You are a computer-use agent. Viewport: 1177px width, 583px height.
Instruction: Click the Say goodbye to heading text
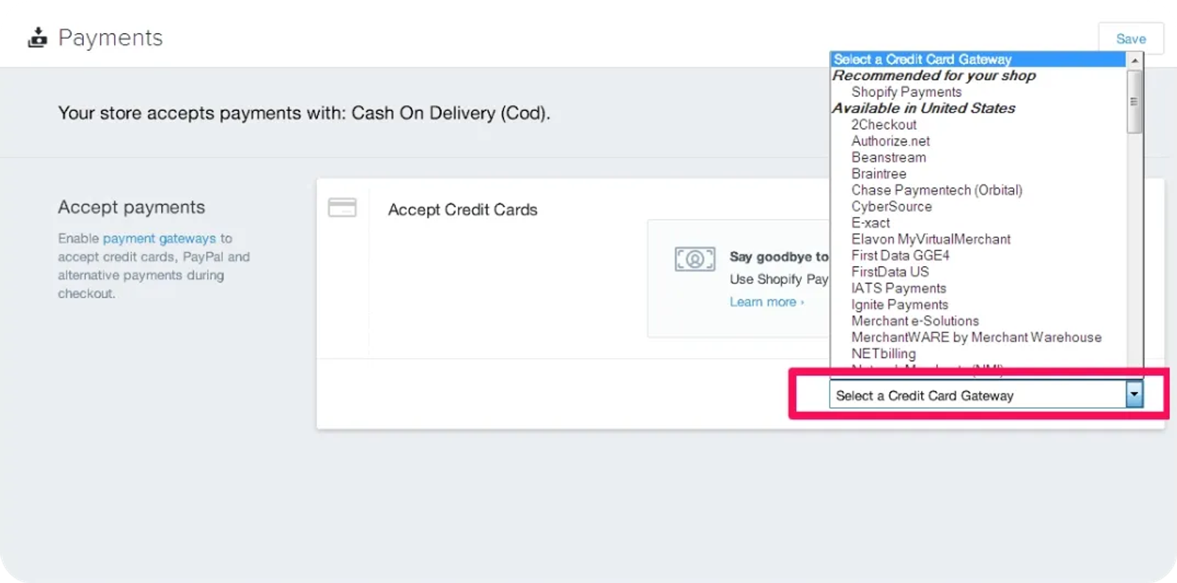(x=779, y=257)
